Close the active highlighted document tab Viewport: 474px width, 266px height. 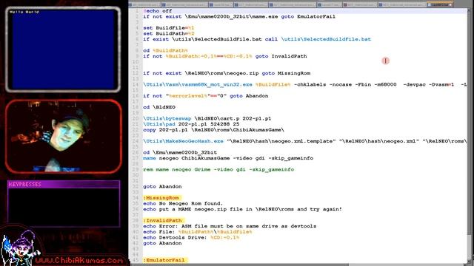pyautogui.click(x=450, y=5)
